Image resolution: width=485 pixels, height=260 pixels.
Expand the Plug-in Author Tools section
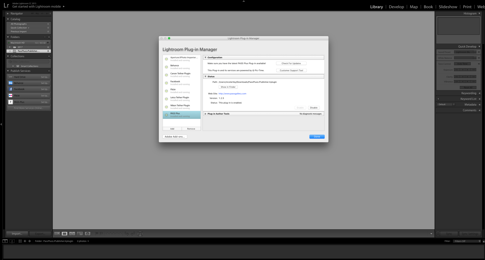pyautogui.click(x=205, y=114)
